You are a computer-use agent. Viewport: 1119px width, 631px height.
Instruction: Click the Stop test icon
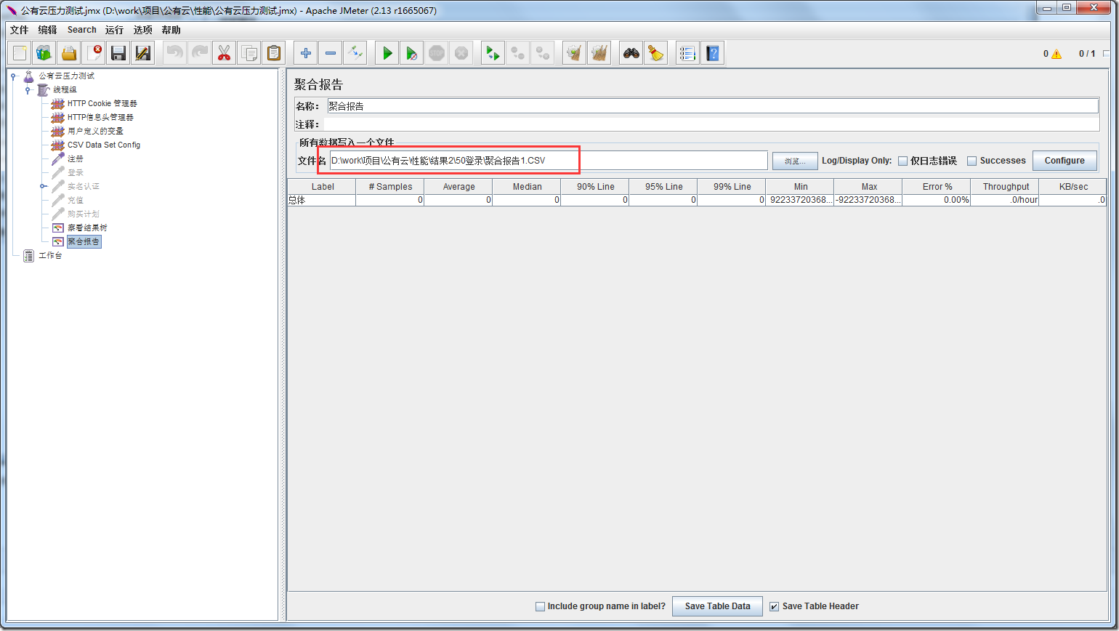(436, 53)
